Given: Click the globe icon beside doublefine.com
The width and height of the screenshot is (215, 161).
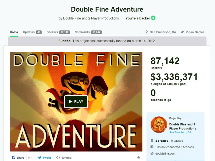Looking at the screenshot, I should point(152,153).
